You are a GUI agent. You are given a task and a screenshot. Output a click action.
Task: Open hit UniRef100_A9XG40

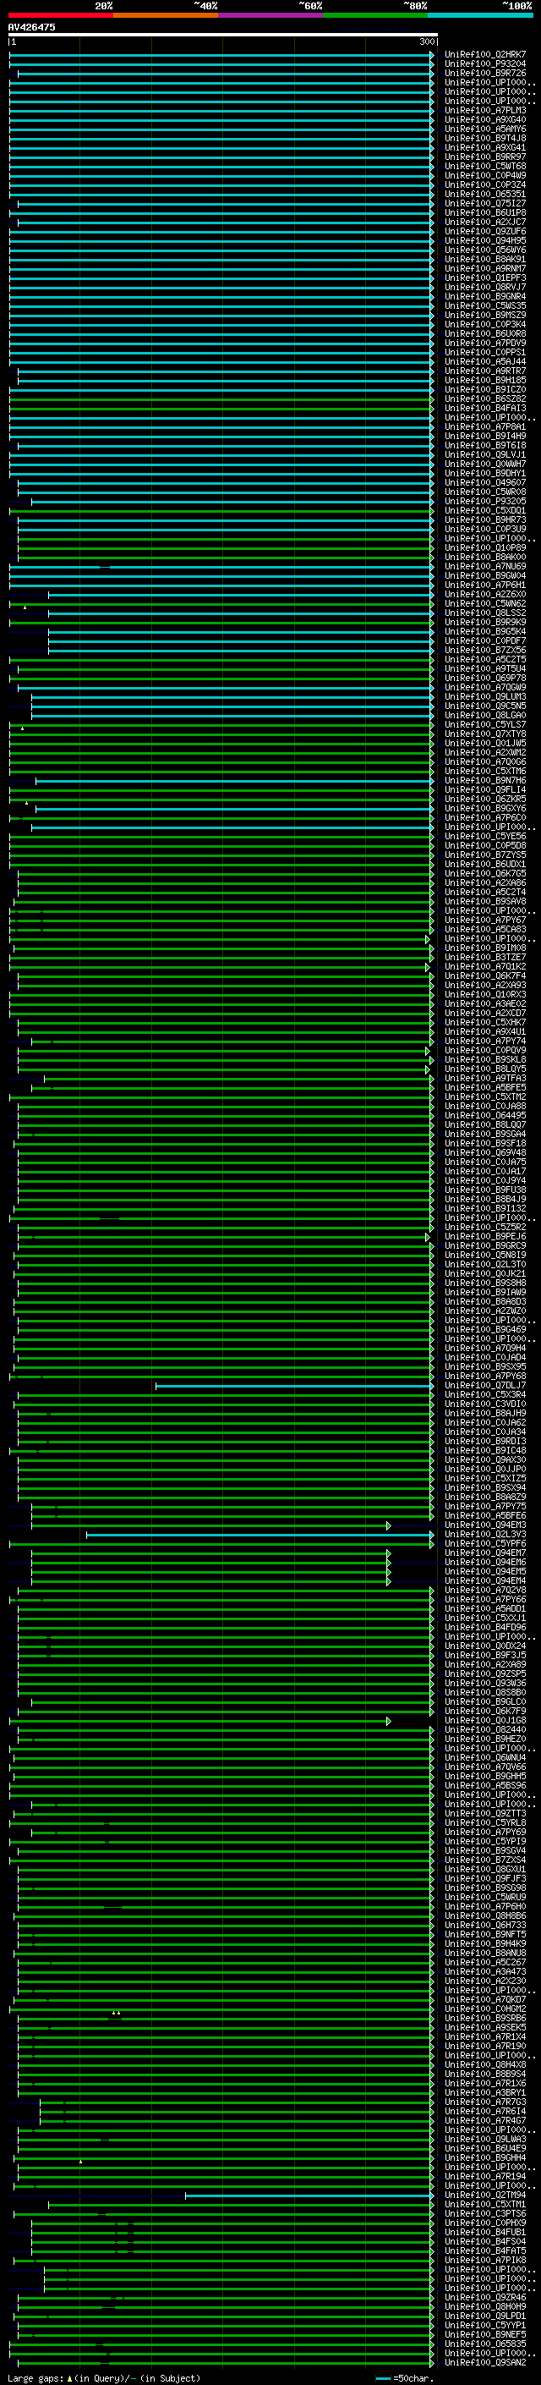pyautogui.click(x=484, y=119)
